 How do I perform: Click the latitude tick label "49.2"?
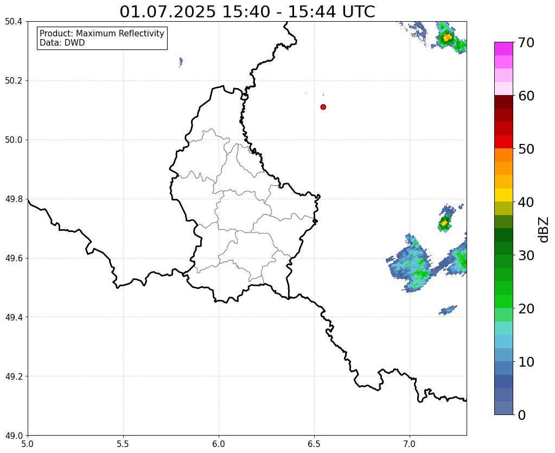point(14,376)
